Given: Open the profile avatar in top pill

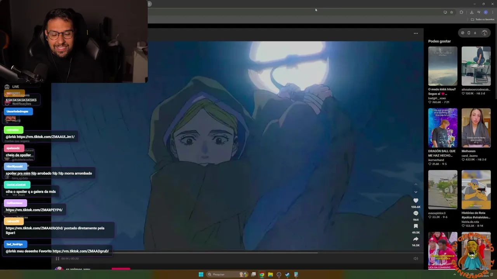Looking at the screenshot, I should point(485,33).
